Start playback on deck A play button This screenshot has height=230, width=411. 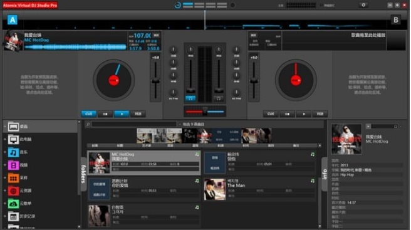tap(122, 114)
